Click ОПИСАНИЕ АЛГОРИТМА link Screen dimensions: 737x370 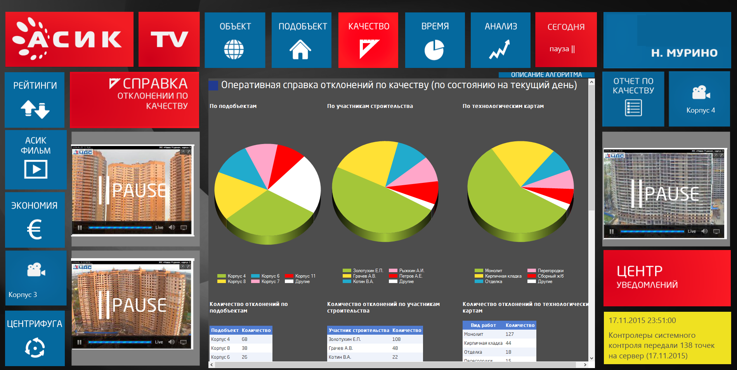pos(546,75)
